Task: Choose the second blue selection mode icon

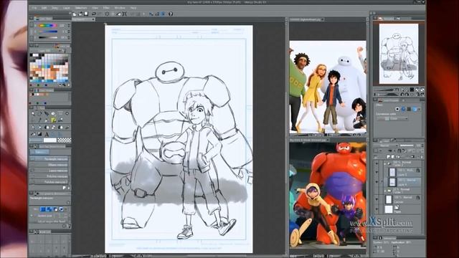Action: pos(49,209)
